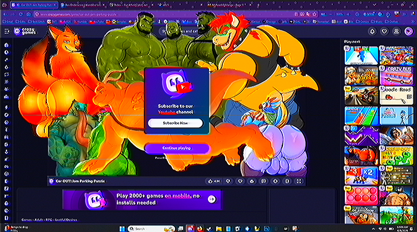417x232 pixels.
Task: Open favorites heart icon in the CrazyGames header
Action: click(384, 31)
